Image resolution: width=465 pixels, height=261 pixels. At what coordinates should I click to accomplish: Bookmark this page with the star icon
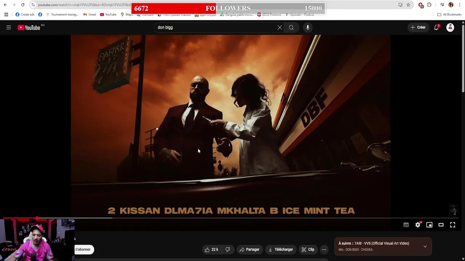[x=408, y=5]
